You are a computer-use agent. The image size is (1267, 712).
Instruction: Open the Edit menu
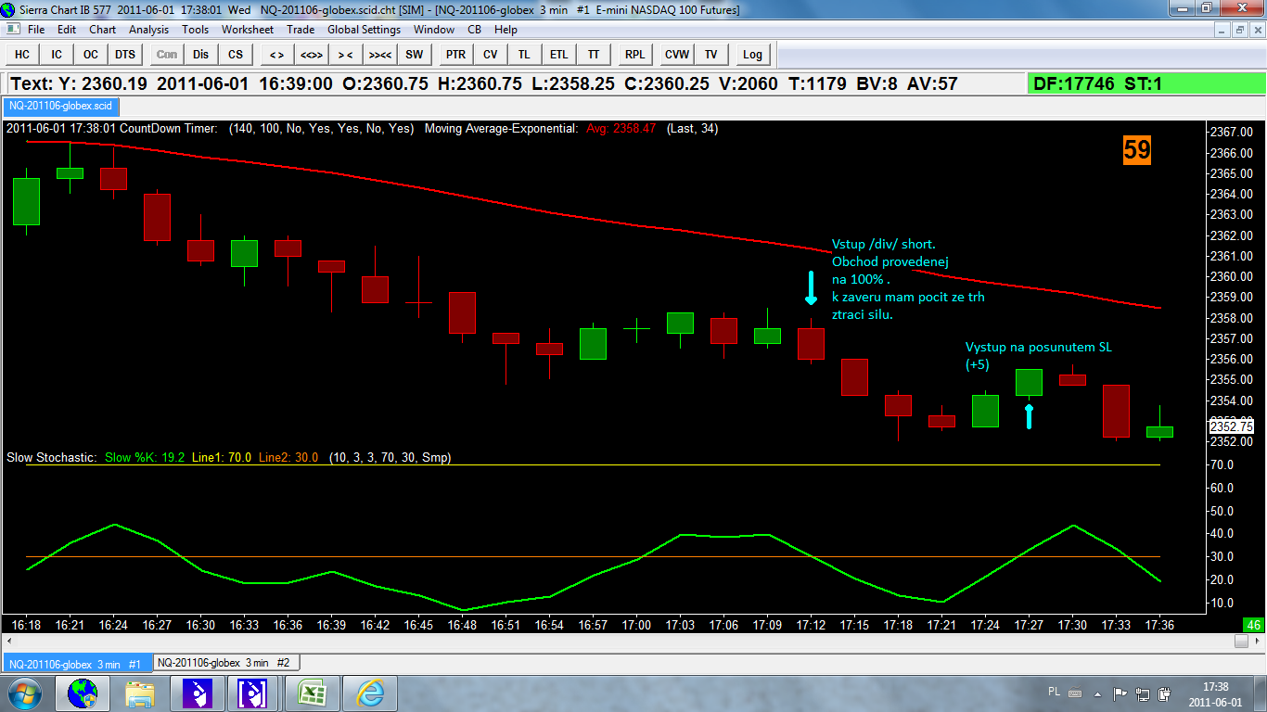(x=67, y=29)
